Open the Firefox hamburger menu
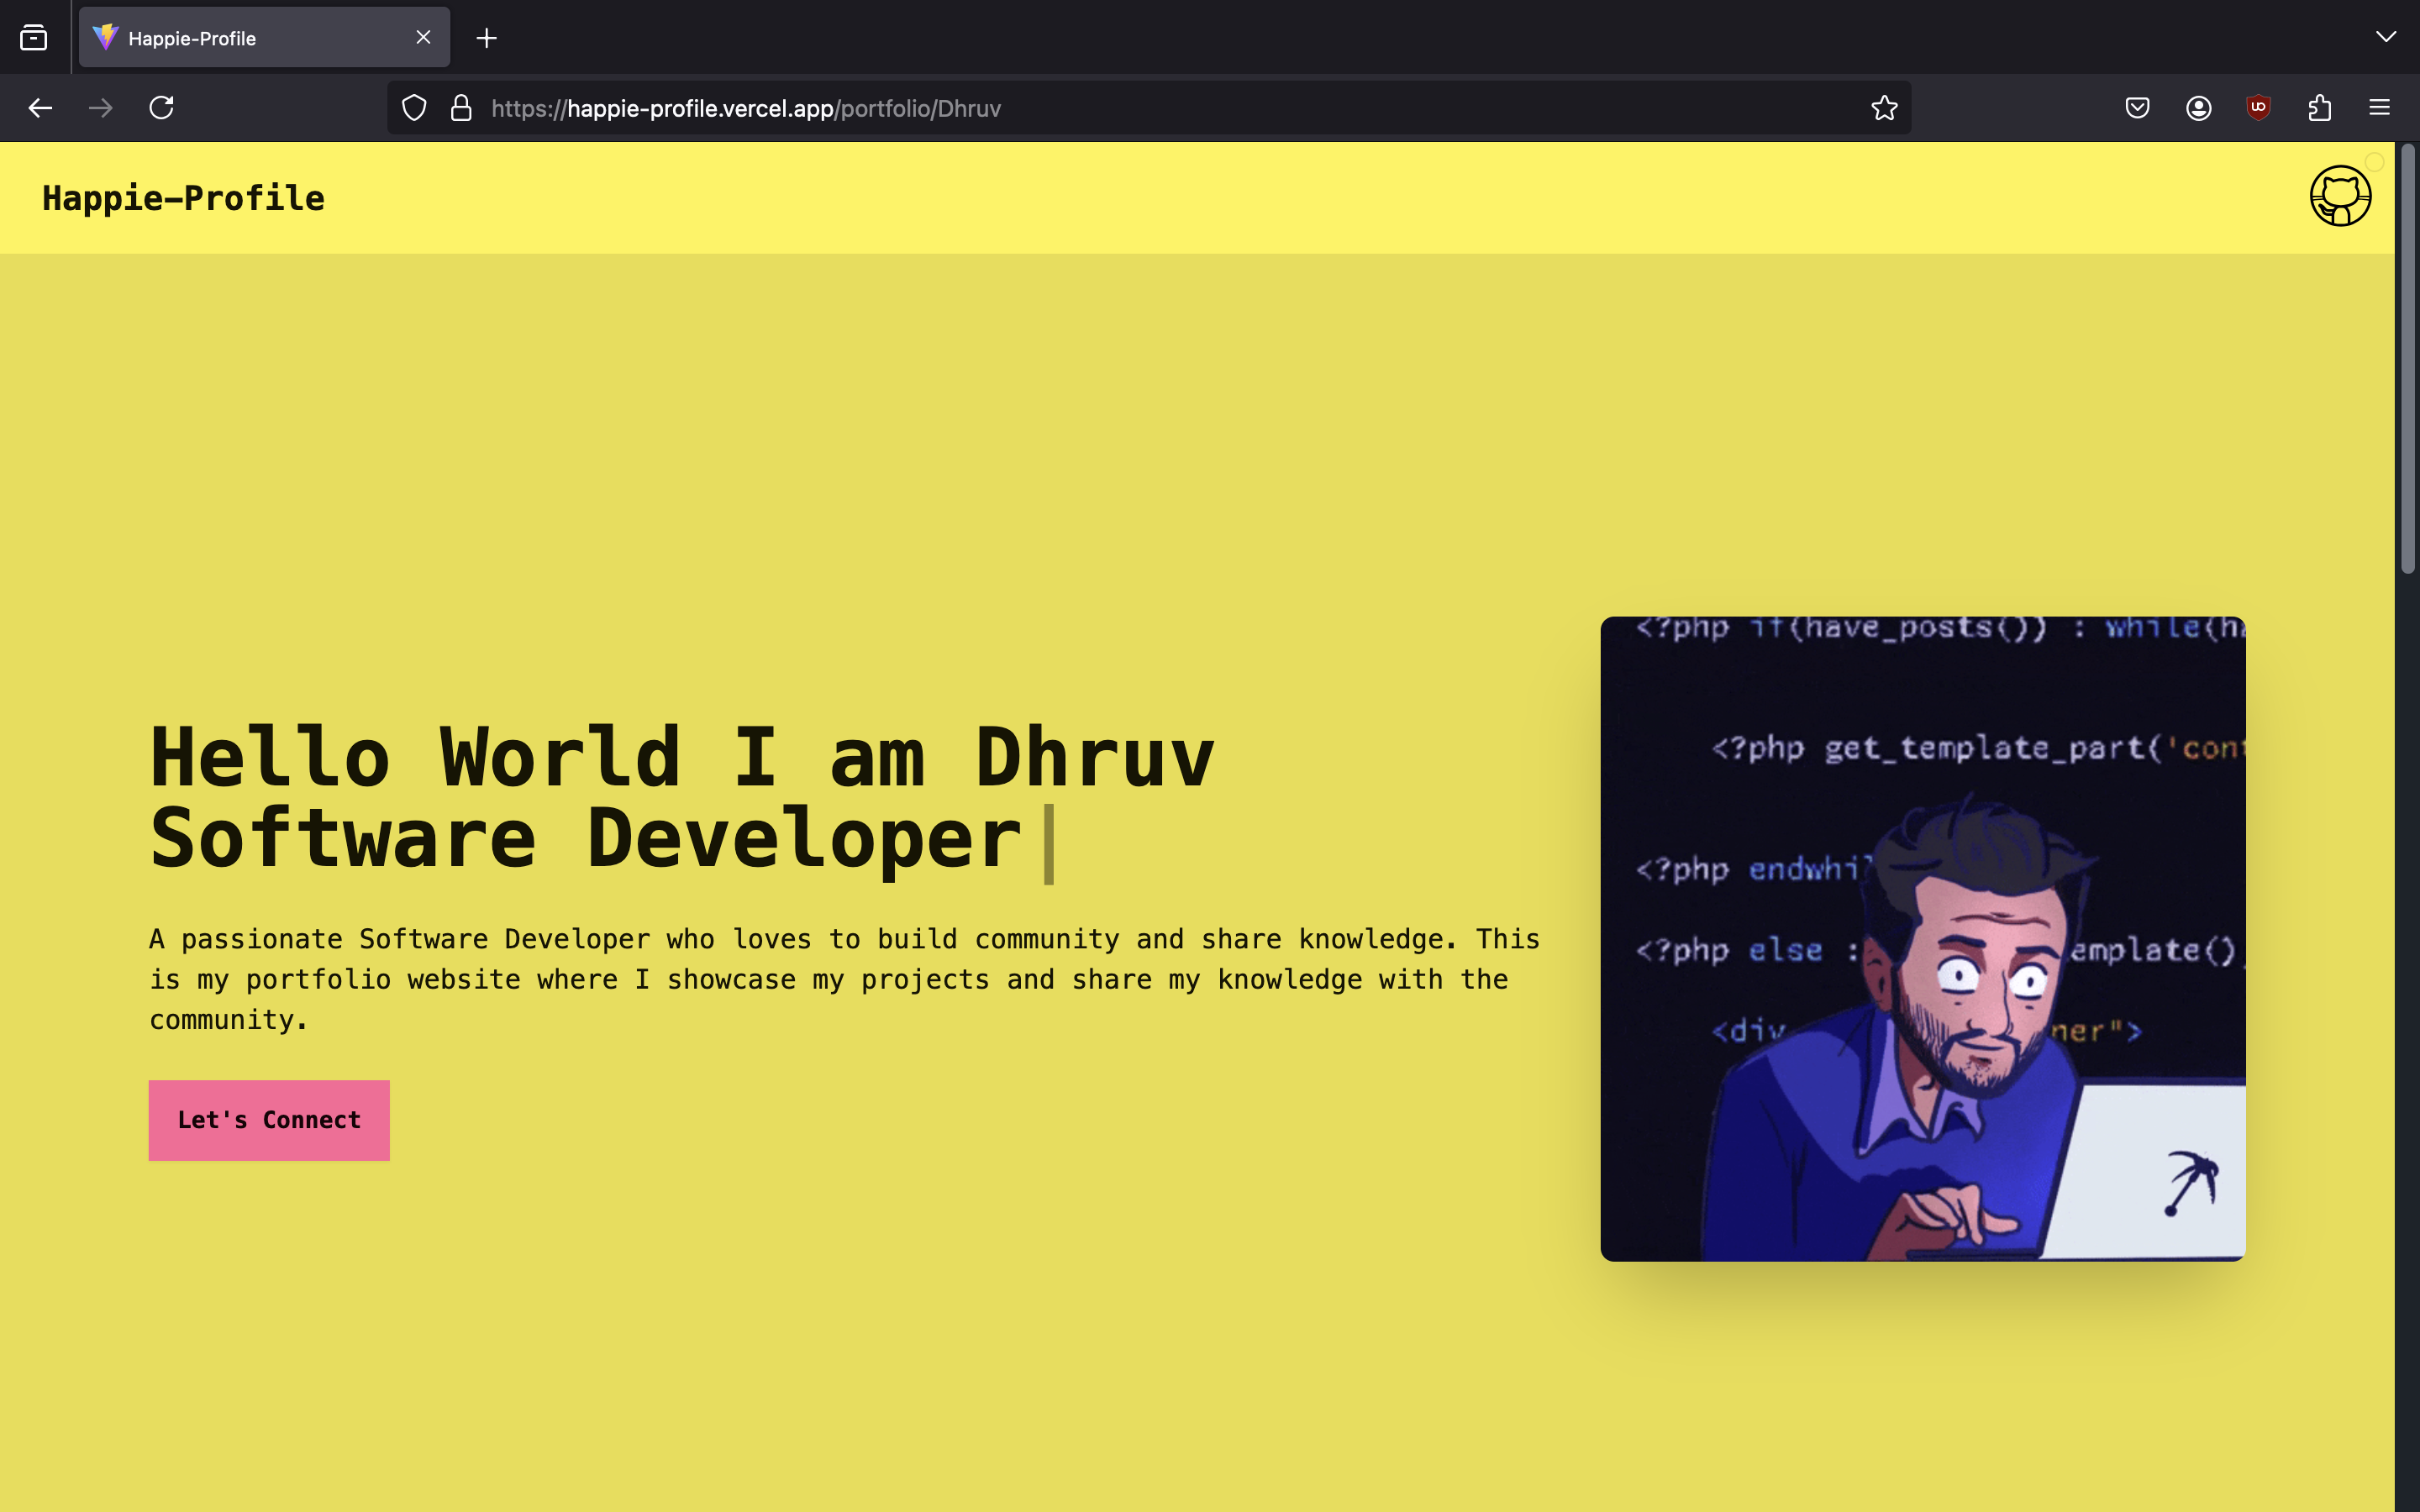 point(2379,108)
